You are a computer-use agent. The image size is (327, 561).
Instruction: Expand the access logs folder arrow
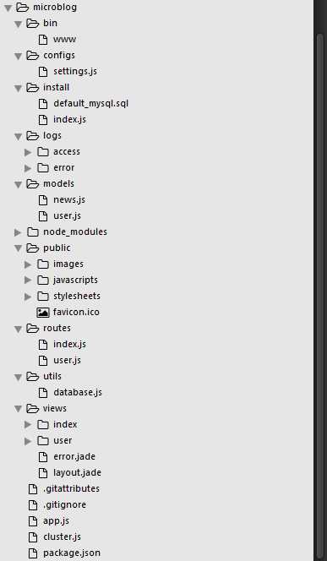point(28,152)
